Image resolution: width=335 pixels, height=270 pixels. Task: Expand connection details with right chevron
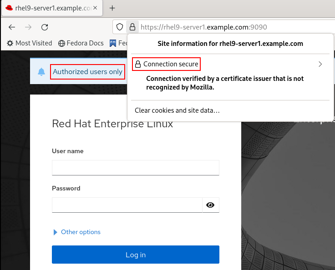(x=320, y=64)
